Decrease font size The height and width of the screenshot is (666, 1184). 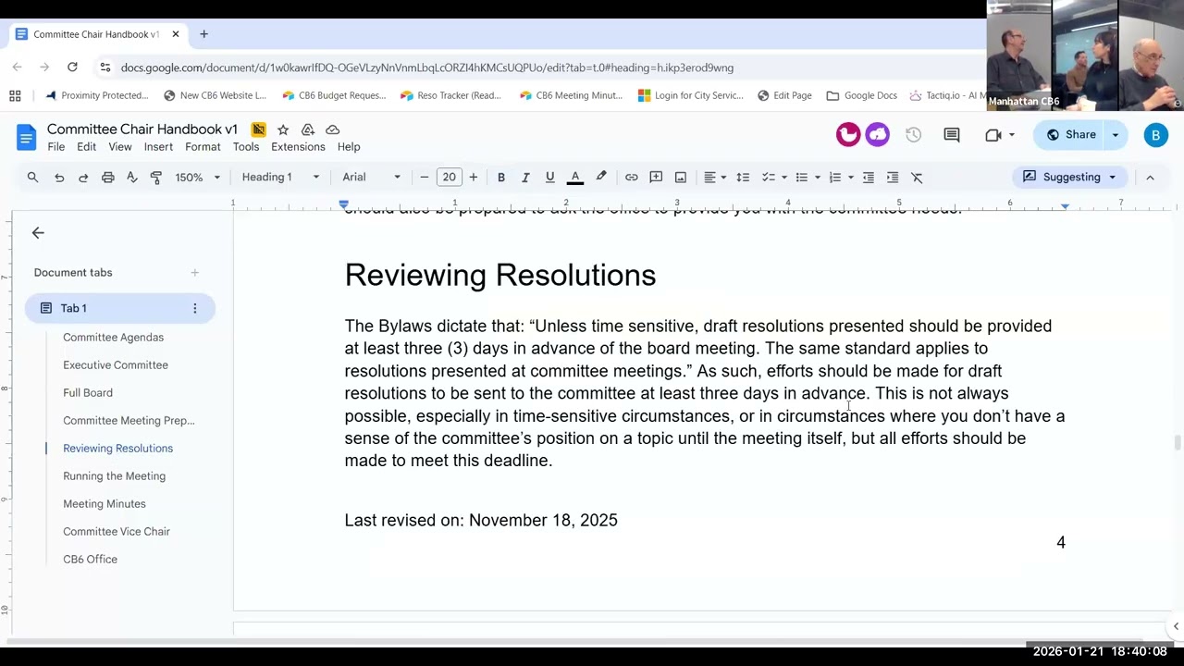click(425, 177)
